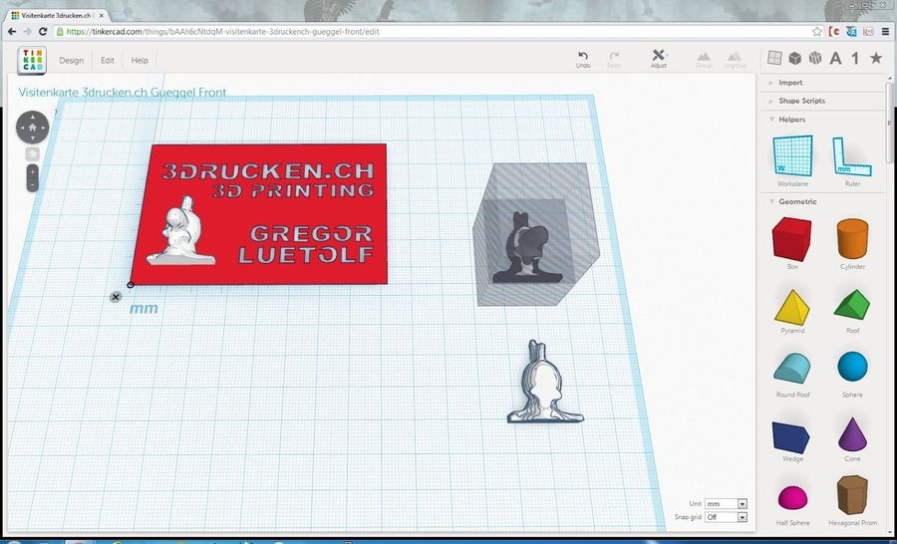Reload the page in browser

pos(43,32)
